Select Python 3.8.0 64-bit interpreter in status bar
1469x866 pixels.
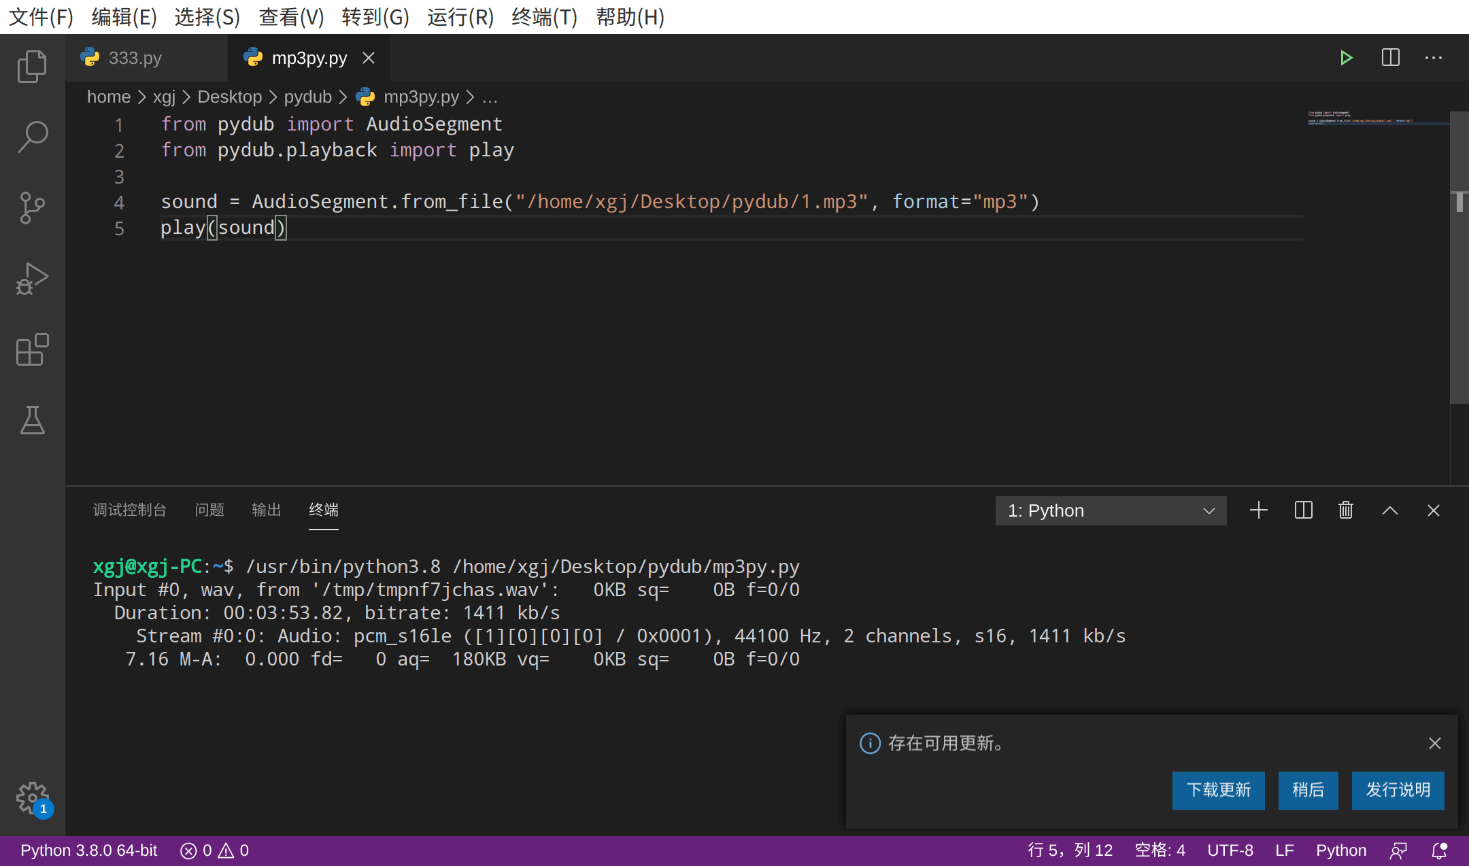89,850
